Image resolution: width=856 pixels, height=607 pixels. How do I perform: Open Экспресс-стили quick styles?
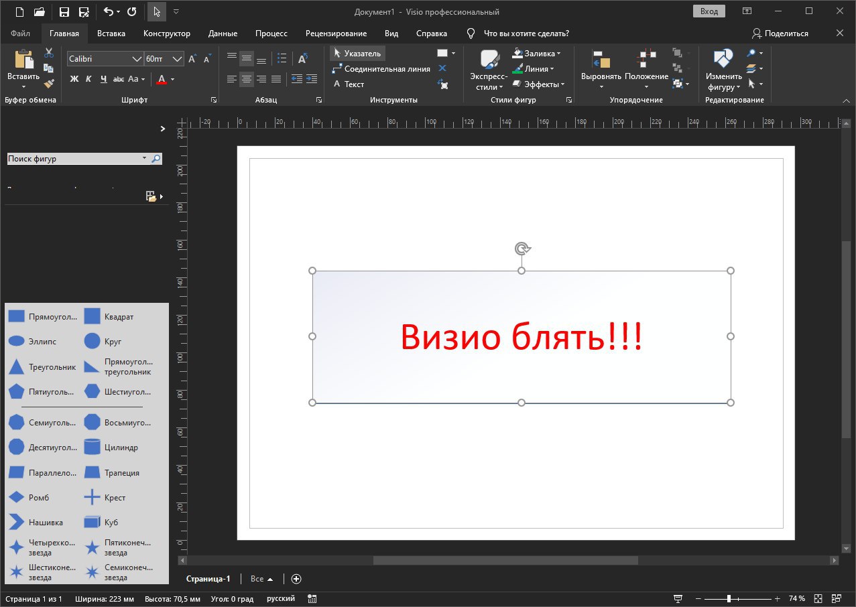(489, 69)
